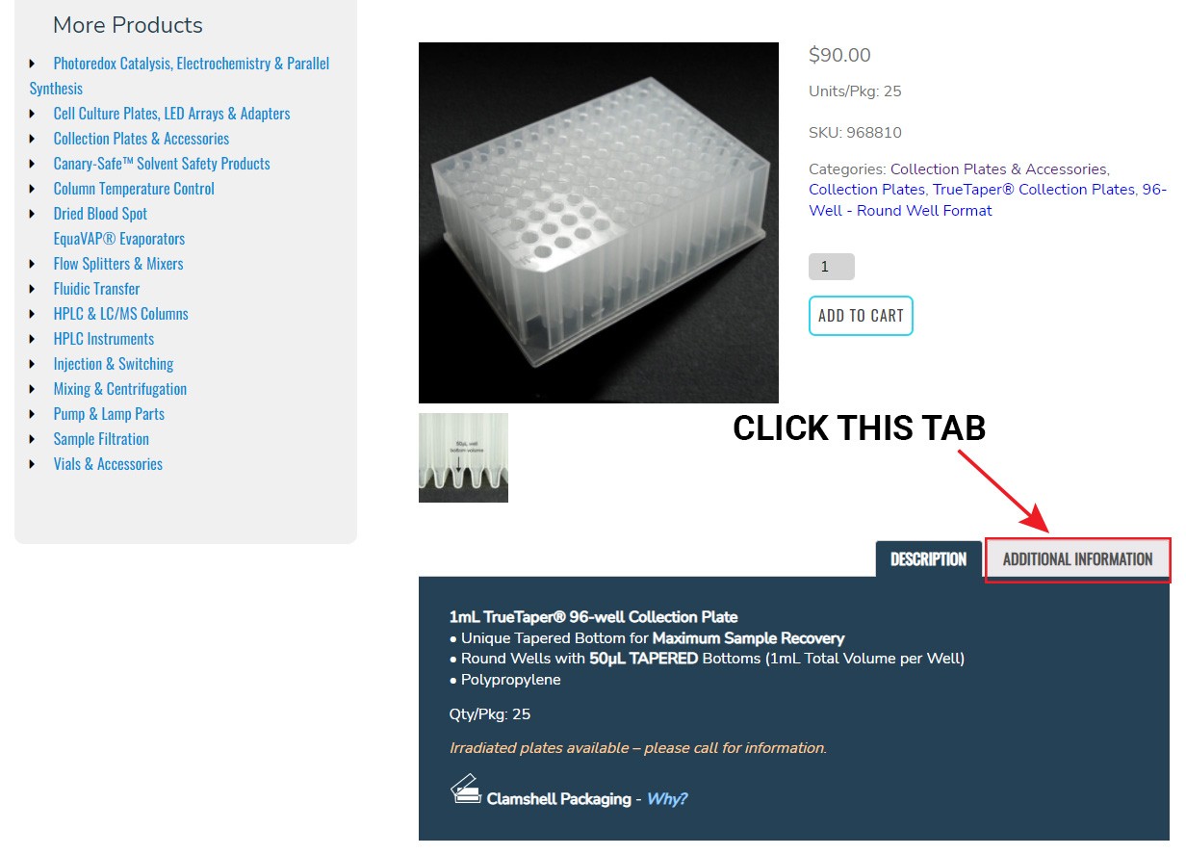1186x855 pixels.
Task: Expand the HPLC Instruments category arrow
Action: point(33,339)
